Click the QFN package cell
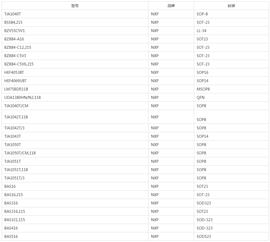This screenshot has height=242, width=270. pyautogui.click(x=231, y=98)
